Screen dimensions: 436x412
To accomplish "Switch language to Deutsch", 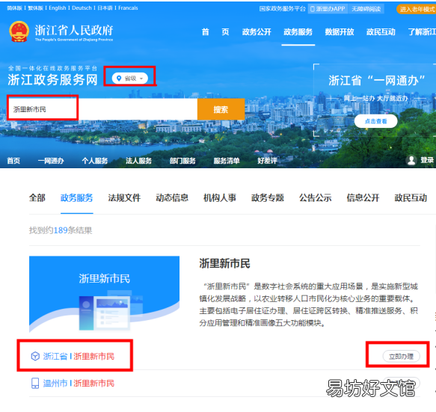I will [82, 8].
